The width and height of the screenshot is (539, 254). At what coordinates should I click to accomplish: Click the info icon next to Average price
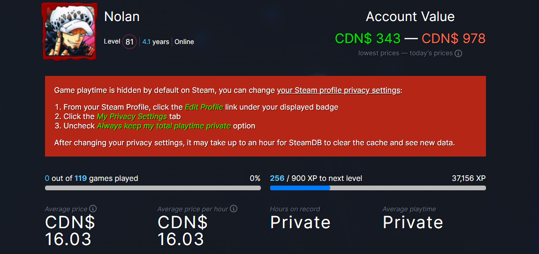93,209
